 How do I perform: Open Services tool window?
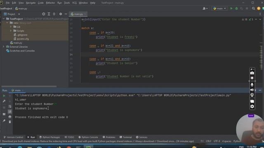[x=141, y=137]
